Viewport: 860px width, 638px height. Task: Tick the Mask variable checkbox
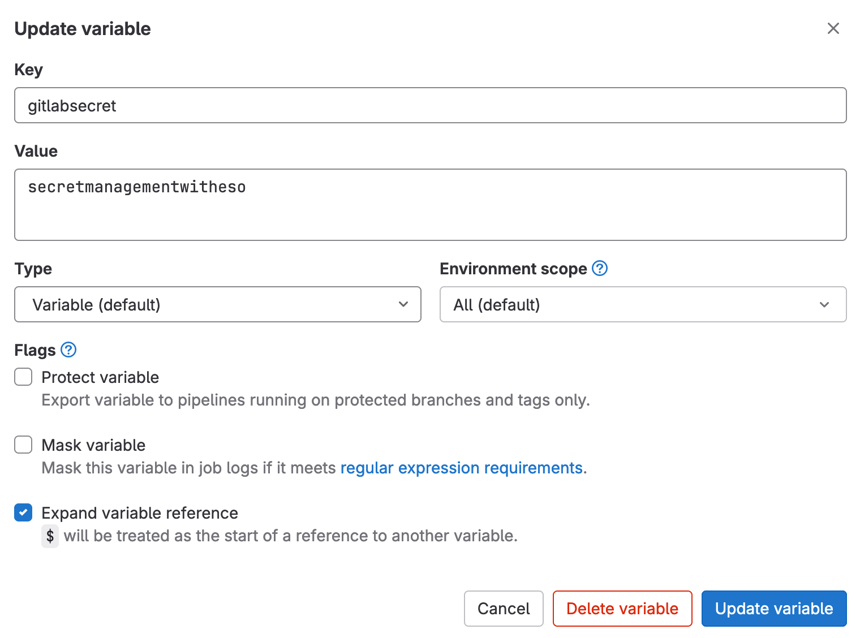(x=23, y=445)
